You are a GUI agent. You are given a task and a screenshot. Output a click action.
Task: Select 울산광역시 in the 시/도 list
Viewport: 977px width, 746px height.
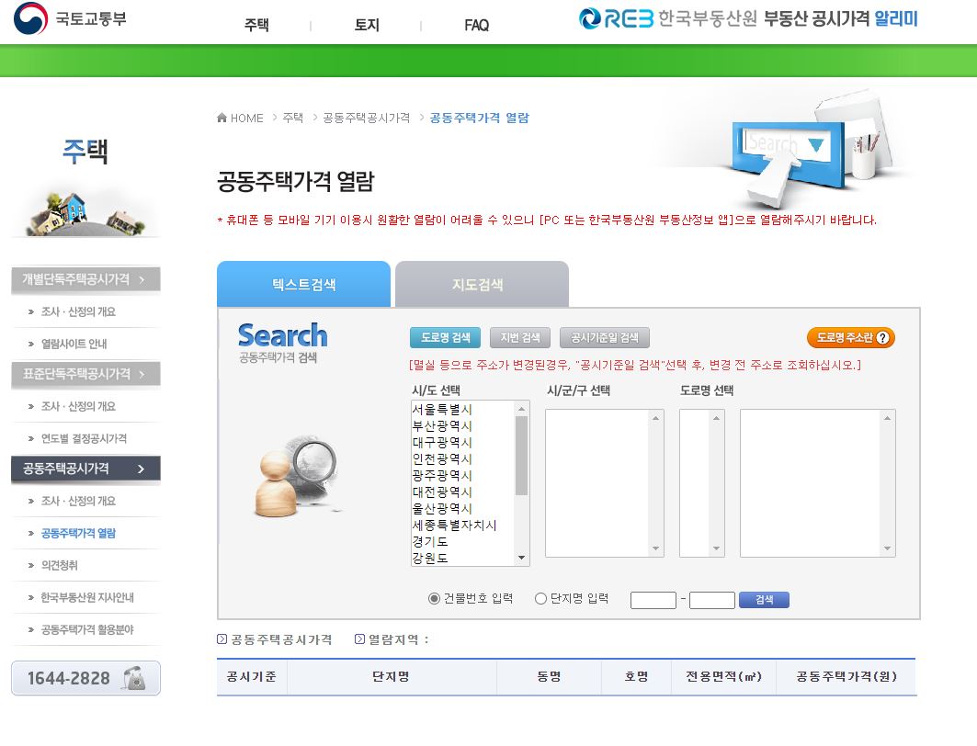coord(463,508)
